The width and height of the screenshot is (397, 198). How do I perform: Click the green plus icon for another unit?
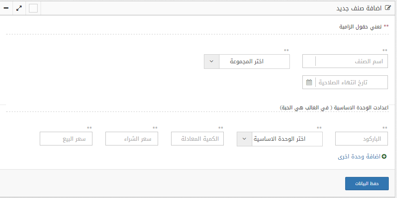(x=384, y=157)
